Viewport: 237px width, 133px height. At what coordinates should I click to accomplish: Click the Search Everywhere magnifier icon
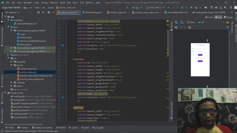click(x=231, y=7)
